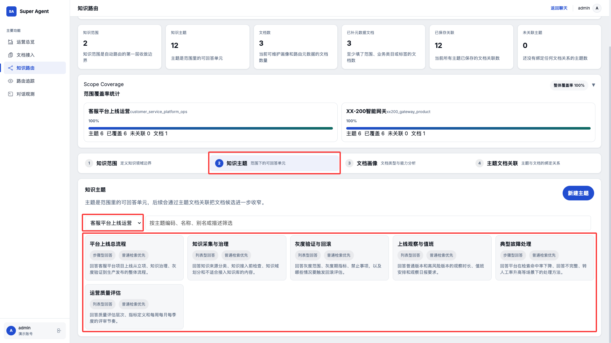Click the admin avatar in top bar

597,8
